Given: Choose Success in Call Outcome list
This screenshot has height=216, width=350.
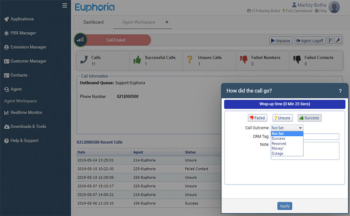Looking at the screenshot, I should click(x=287, y=138).
